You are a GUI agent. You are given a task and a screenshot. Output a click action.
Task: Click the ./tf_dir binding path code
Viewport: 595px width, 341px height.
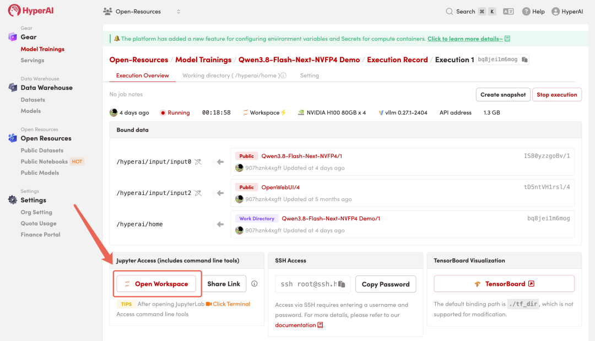[x=523, y=304]
